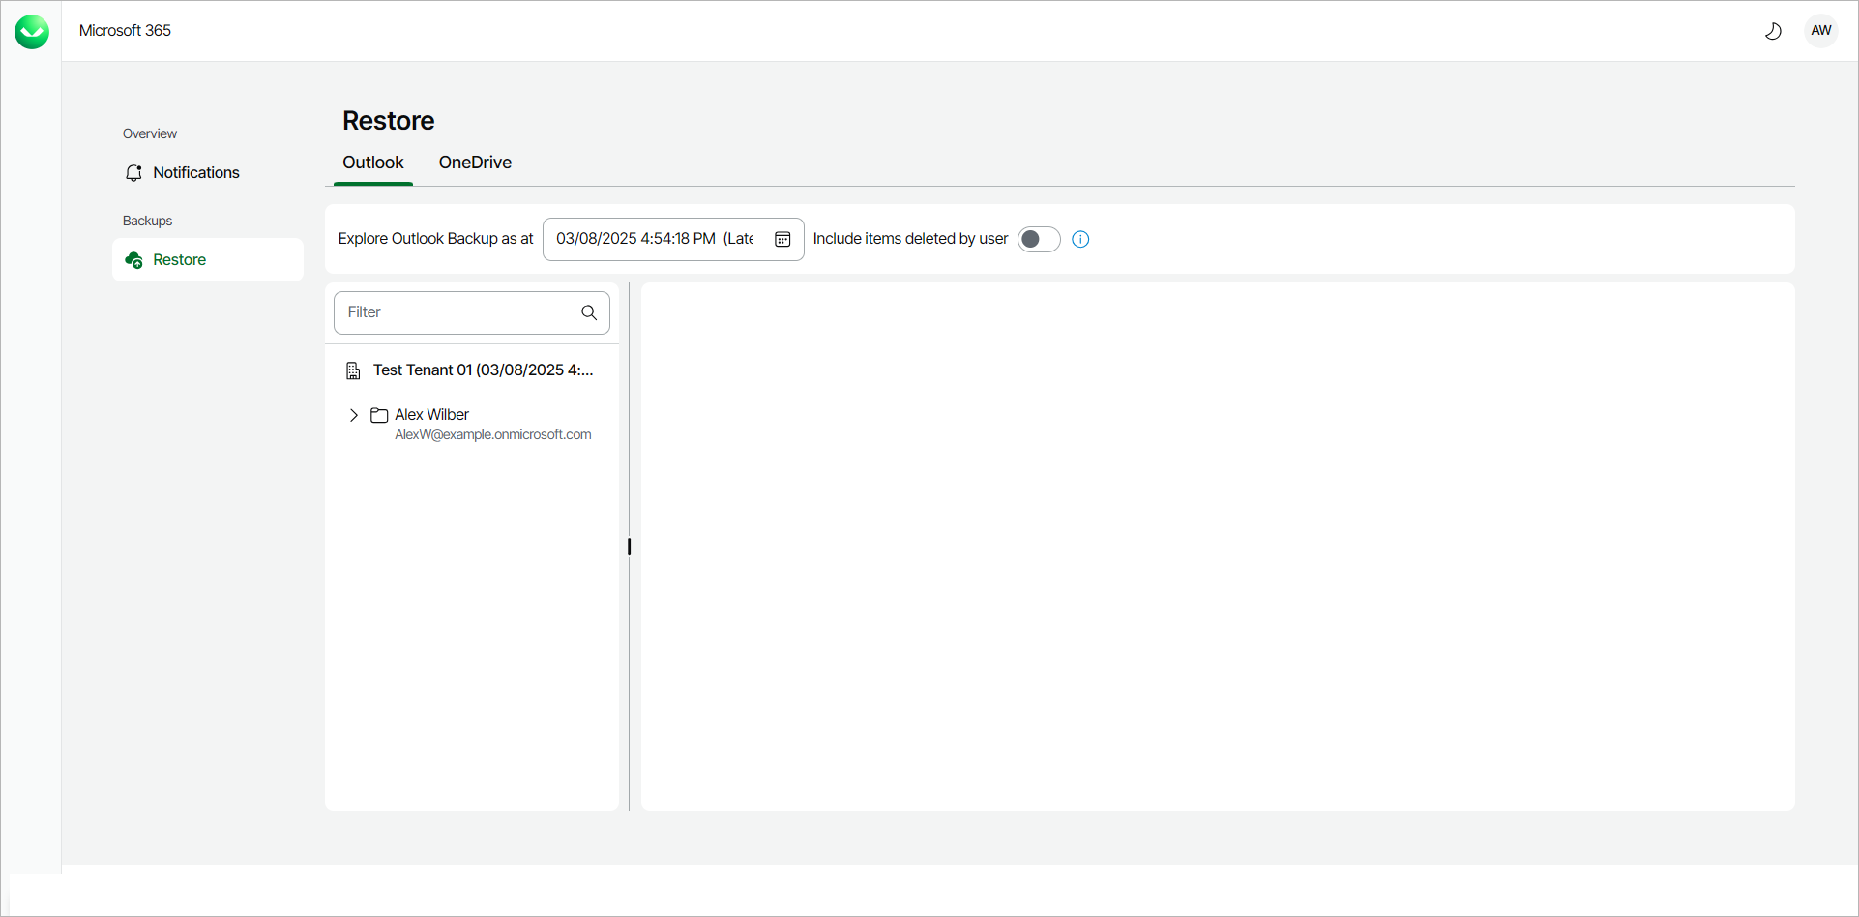Click the search icon in the Filter box
The width and height of the screenshot is (1859, 917).
588,312
